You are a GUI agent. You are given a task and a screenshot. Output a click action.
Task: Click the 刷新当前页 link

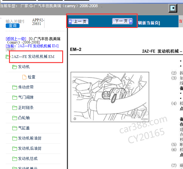click(x=149, y=23)
